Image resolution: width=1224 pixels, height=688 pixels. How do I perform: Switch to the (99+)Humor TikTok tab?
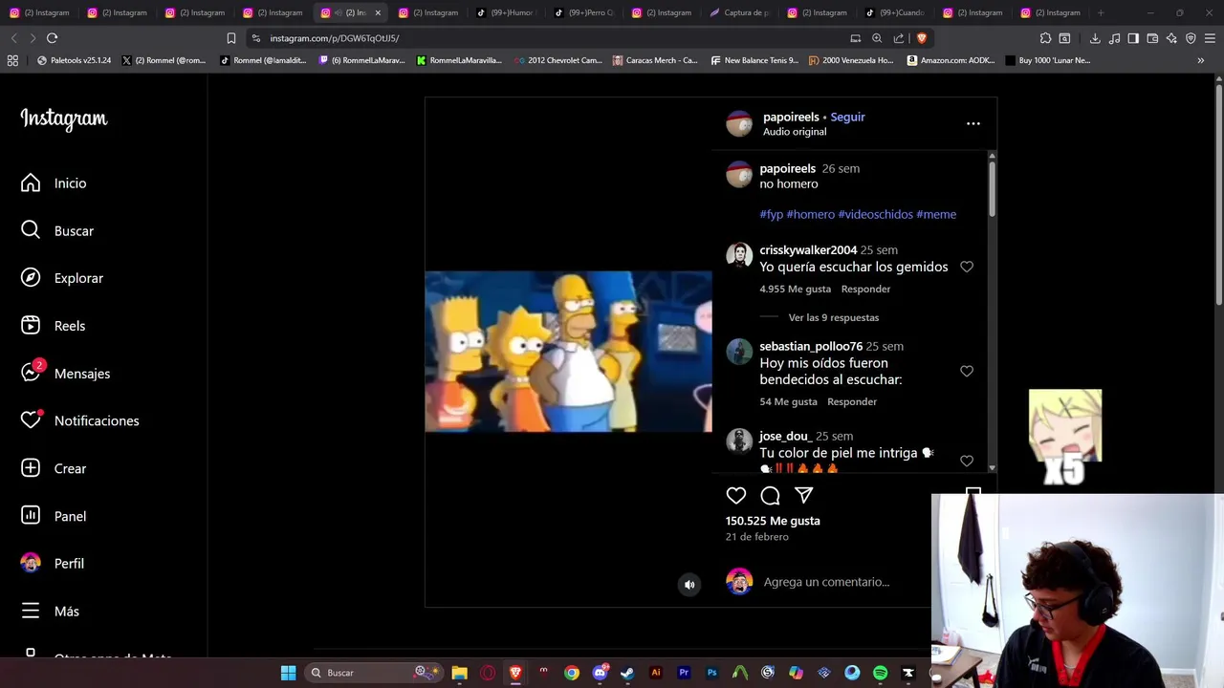coord(506,12)
